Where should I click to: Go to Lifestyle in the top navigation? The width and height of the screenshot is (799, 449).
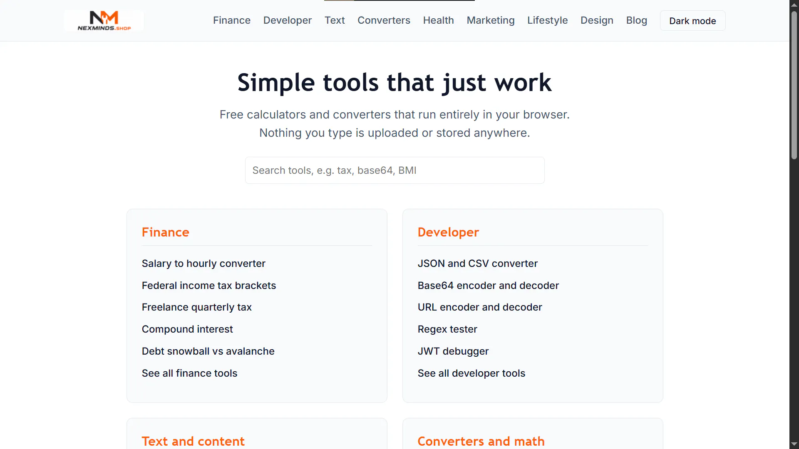tap(548, 20)
